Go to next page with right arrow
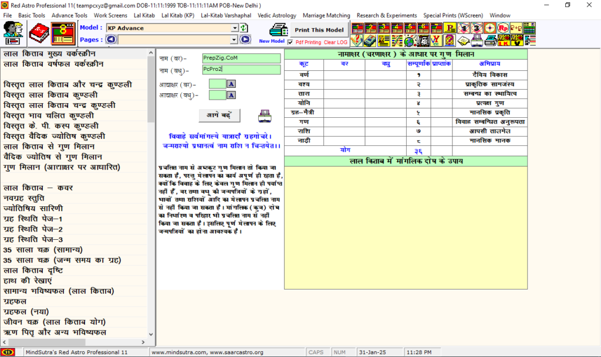The height and width of the screenshot is (357, 601). point(245,39)
